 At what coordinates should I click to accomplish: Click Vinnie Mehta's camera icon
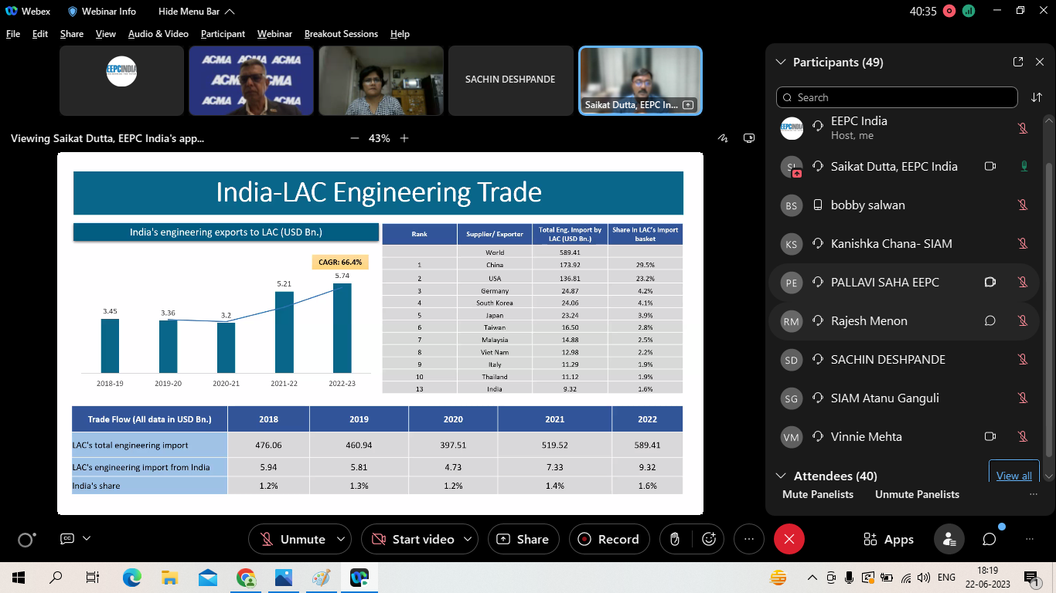pyautogui.click(x=990, y=436)
